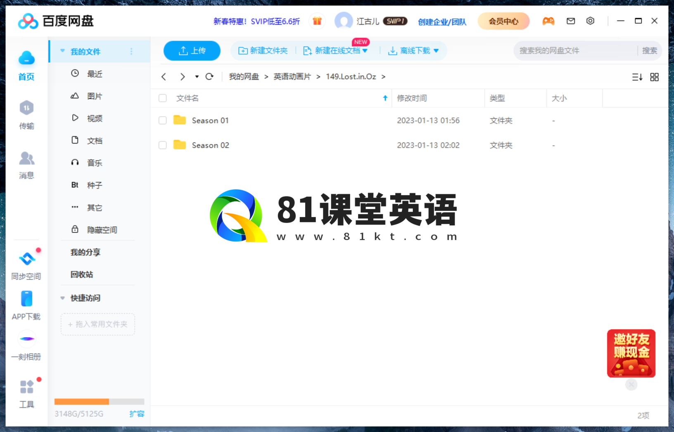Click the 会员中心 button
Image resolution: width=674 pixels, height=432 pixels.
(x=503, y=21)
